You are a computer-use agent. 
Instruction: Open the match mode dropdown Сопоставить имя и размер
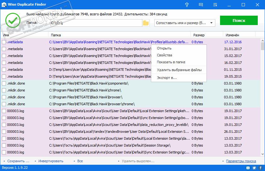[185, 23]
